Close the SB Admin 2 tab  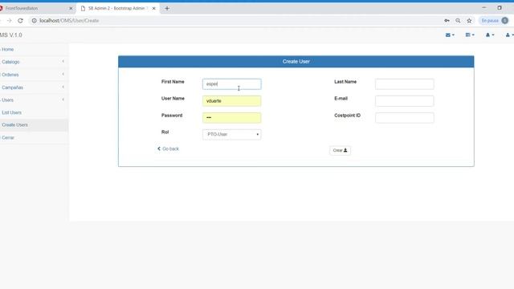[153, 9]
